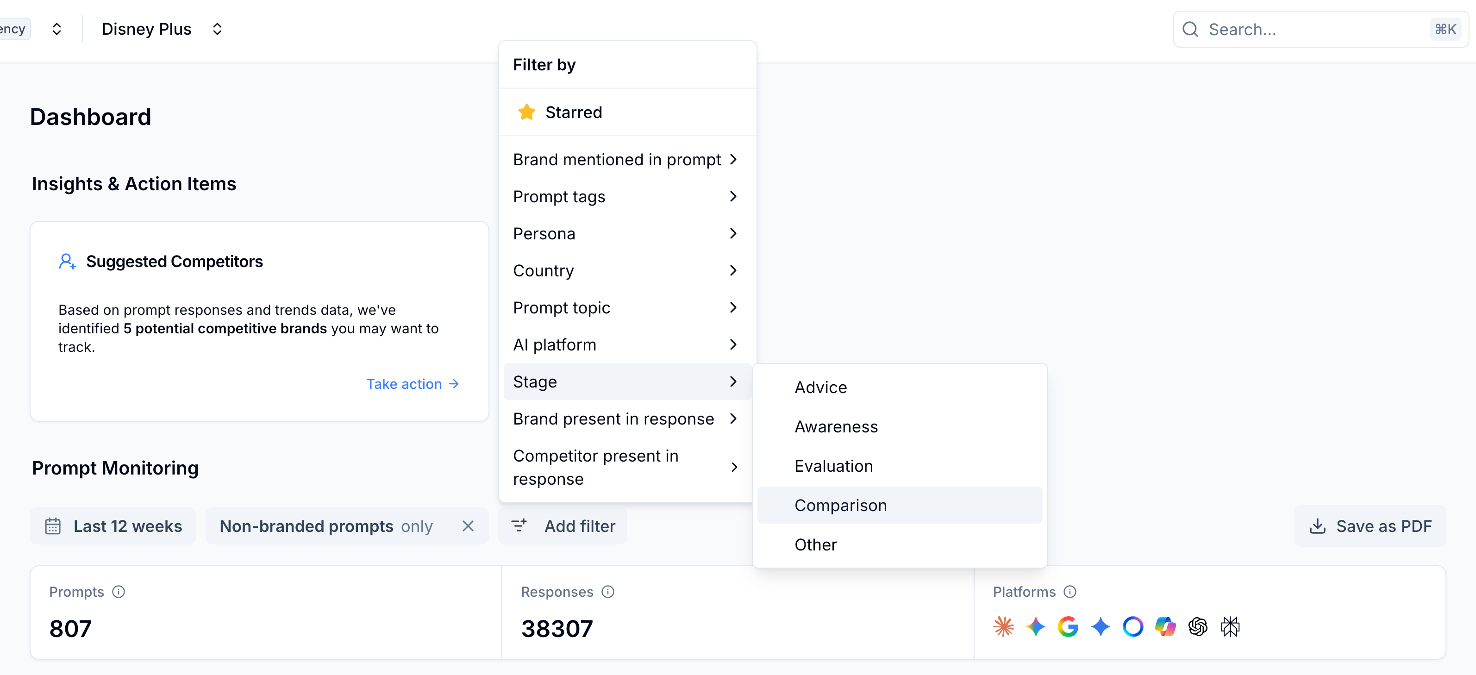Expand Brand mentioned in prompt submenu
1476x675 pixels.
[627, 159]
